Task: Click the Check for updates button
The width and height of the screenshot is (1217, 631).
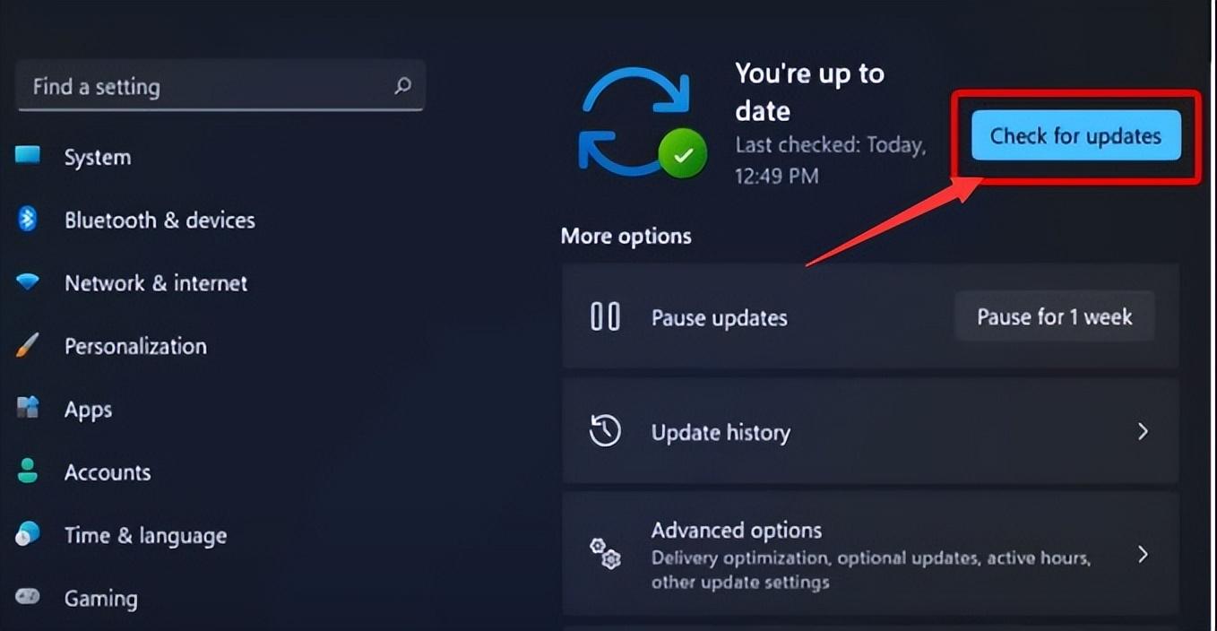Action: [1076, 136]
